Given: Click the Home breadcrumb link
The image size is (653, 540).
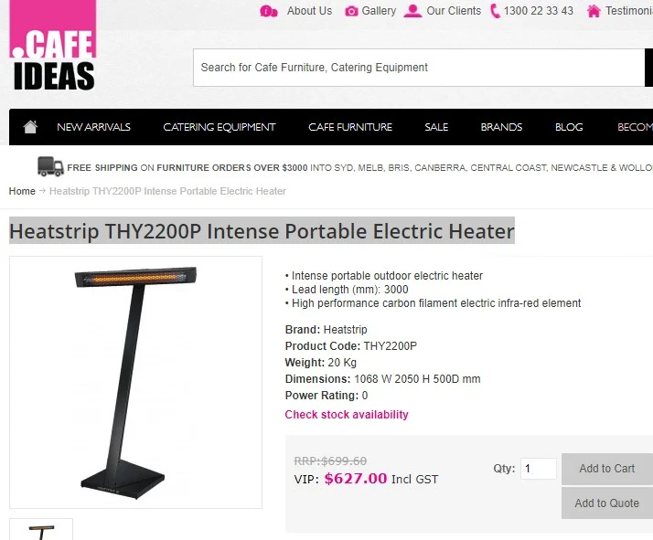Looking at the screenshot, I should tap(22, 191).
